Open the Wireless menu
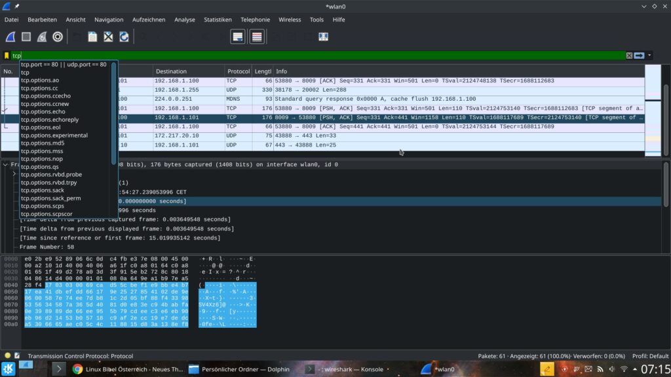The height and width of the screenshot is (377, 671). pyautogui.click(x=290, y=20)
